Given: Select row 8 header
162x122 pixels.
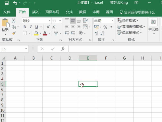Looking at the screenshot, I should [3, 100].
